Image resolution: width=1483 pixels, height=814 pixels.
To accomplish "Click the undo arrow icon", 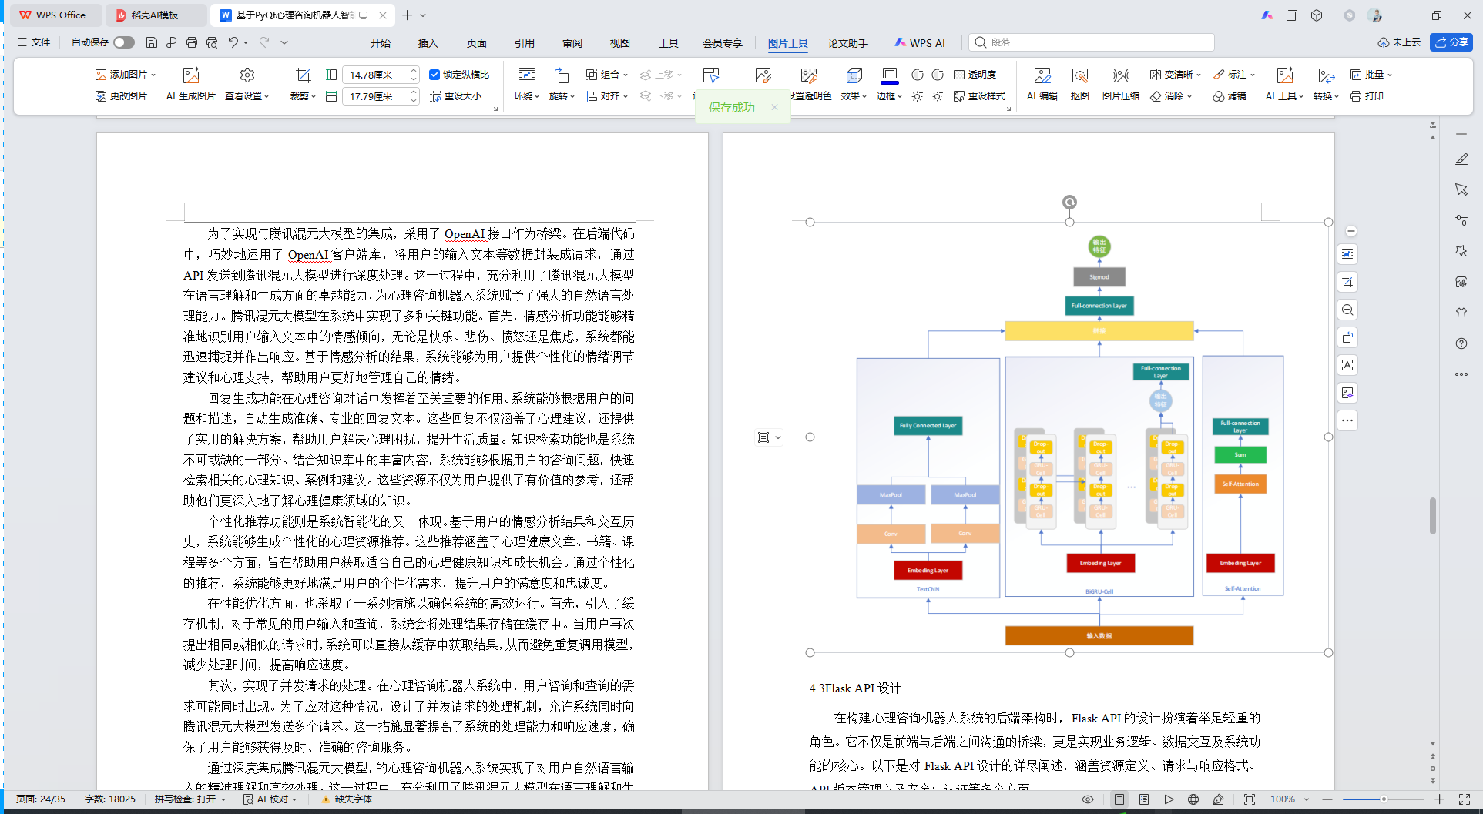I will 233,42.
